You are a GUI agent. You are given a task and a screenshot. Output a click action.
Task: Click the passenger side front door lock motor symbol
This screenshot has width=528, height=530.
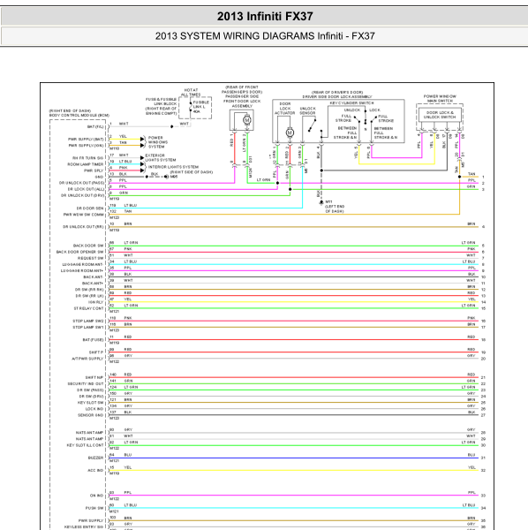[x=247, y=120]
